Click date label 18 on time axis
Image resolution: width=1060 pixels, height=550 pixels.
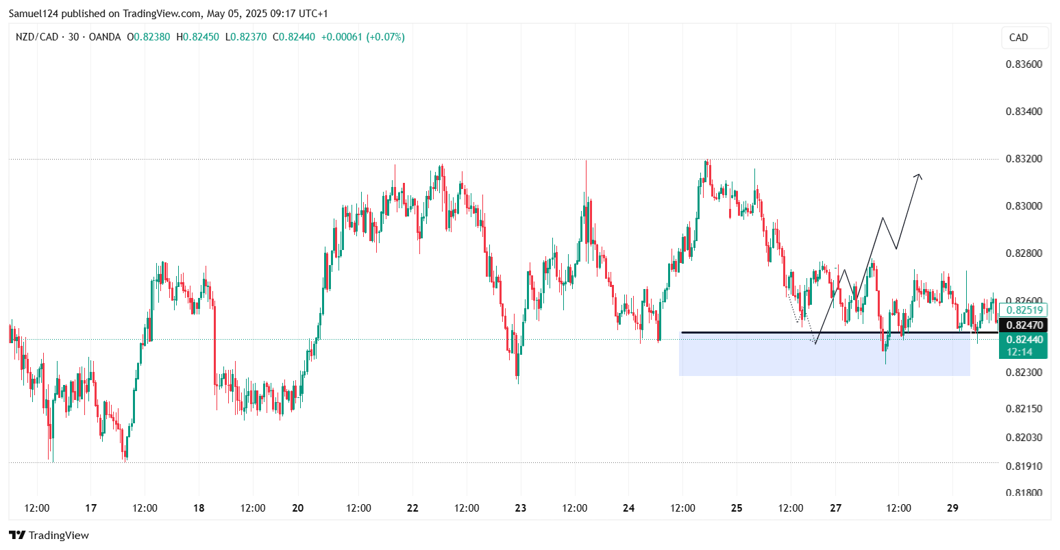click(199, 508)
